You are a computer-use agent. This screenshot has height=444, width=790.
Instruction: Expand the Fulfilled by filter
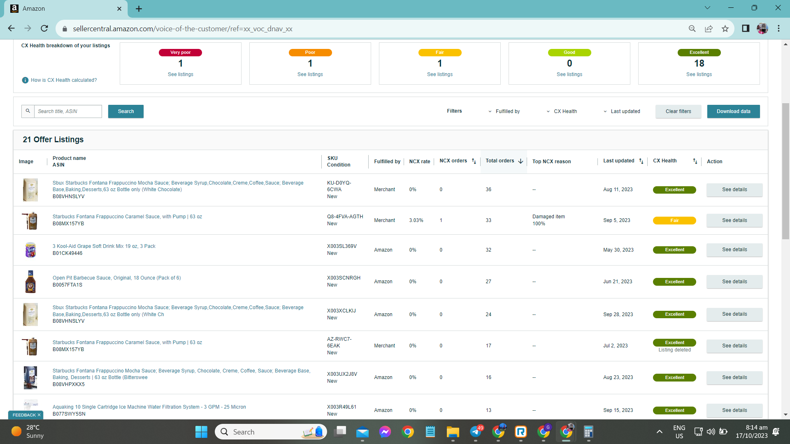504,111
